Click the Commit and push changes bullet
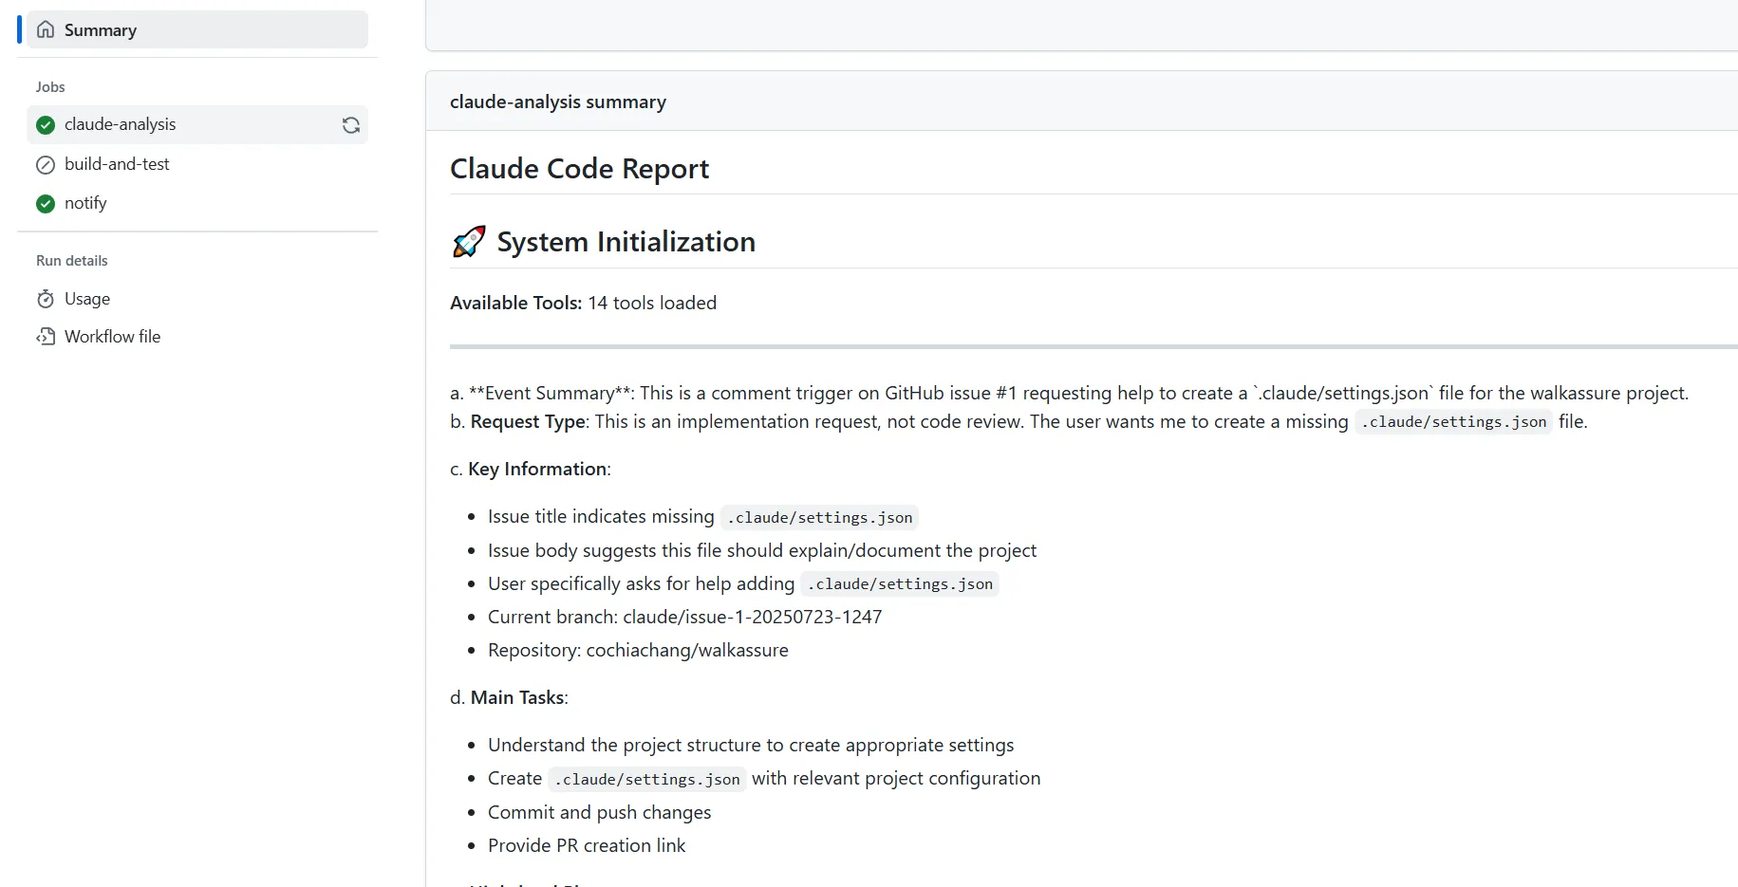 click(x=599, y=812)
